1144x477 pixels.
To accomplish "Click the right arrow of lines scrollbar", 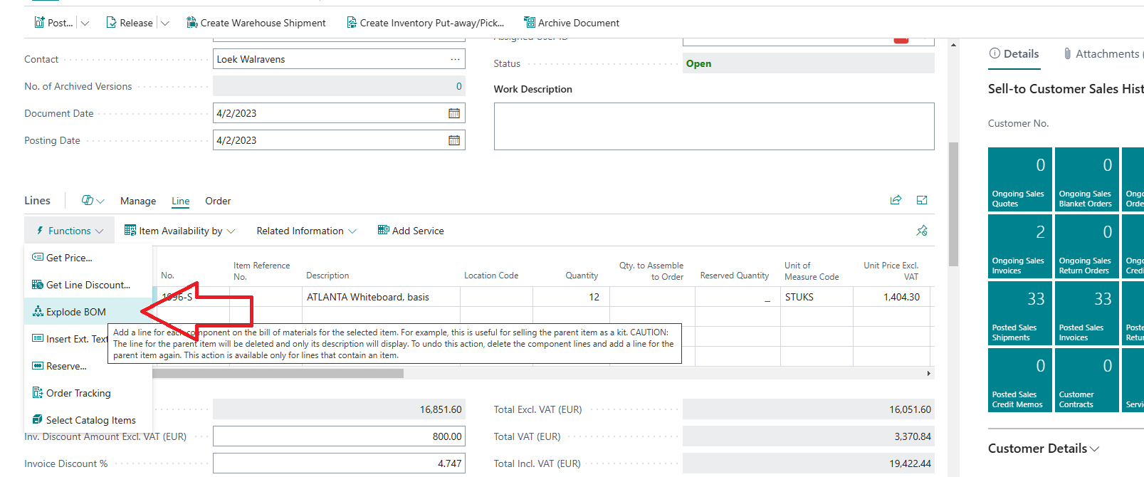I will pyautogui.click(x=928, y=373).
